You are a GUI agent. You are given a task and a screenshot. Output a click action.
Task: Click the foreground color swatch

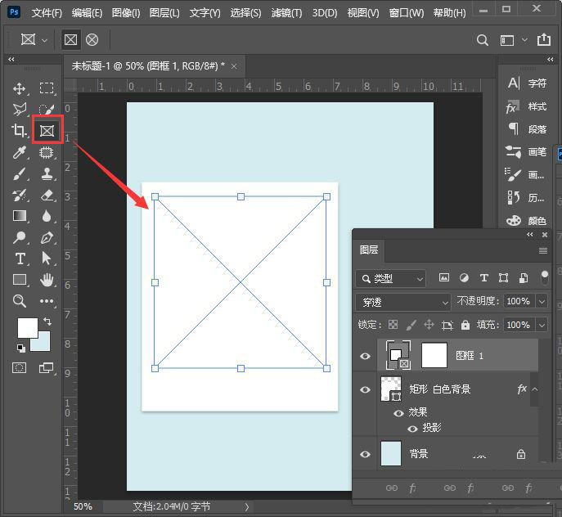click(x=27, y=327)
